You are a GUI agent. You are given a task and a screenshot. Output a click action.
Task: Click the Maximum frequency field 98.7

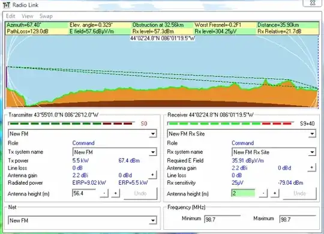point(298,220)
